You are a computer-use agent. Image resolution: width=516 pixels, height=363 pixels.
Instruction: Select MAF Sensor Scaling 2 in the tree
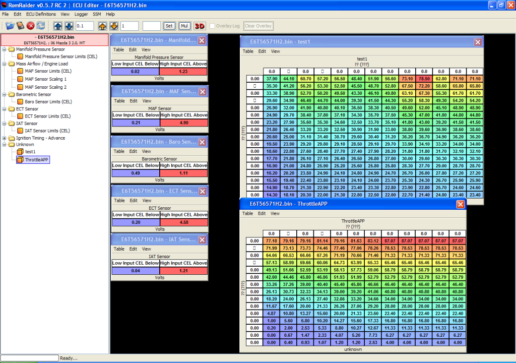coord(45,87)
